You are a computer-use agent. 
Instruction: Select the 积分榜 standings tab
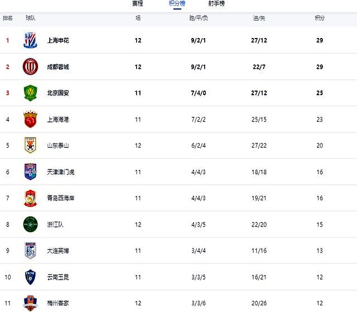[x=176, y=4]
